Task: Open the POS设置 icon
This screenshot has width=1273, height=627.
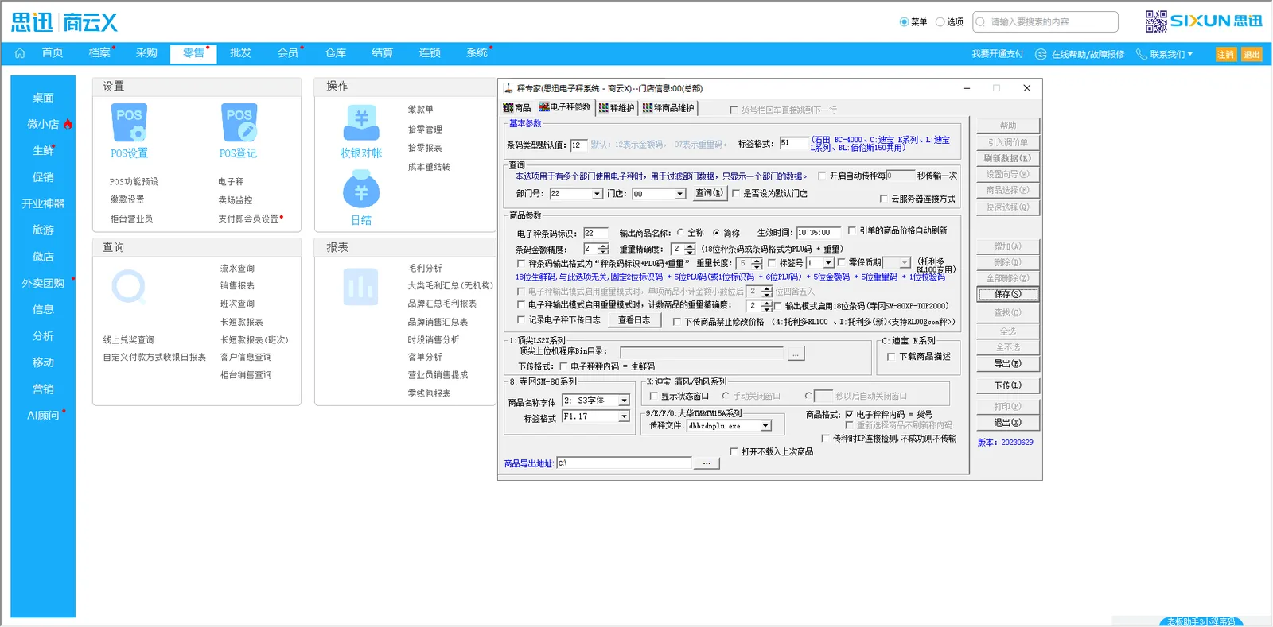Action: [x=129, y=123]
